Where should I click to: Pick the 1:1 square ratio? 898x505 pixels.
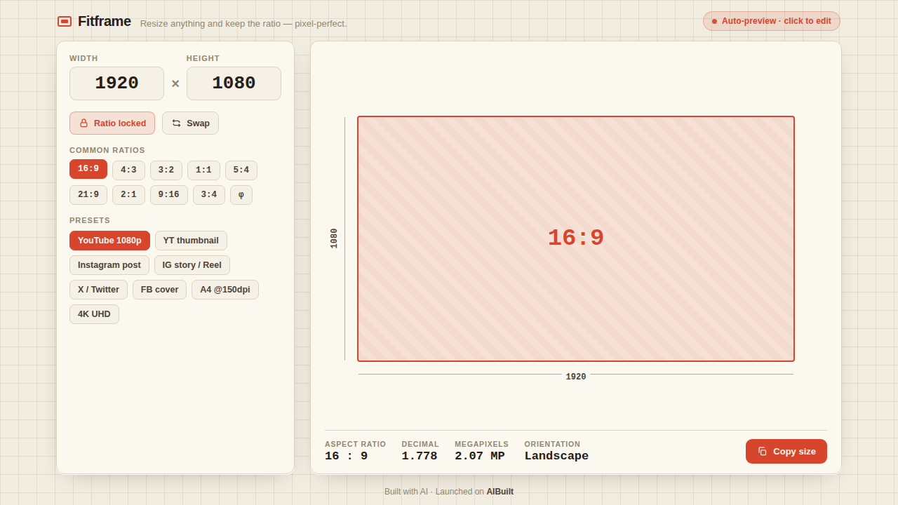(x=203, y=170)
